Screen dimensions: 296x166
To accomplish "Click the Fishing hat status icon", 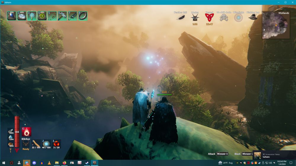I will (x=253, y=17).
